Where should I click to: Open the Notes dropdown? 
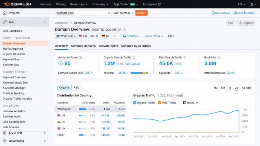(x=190, y=103)
